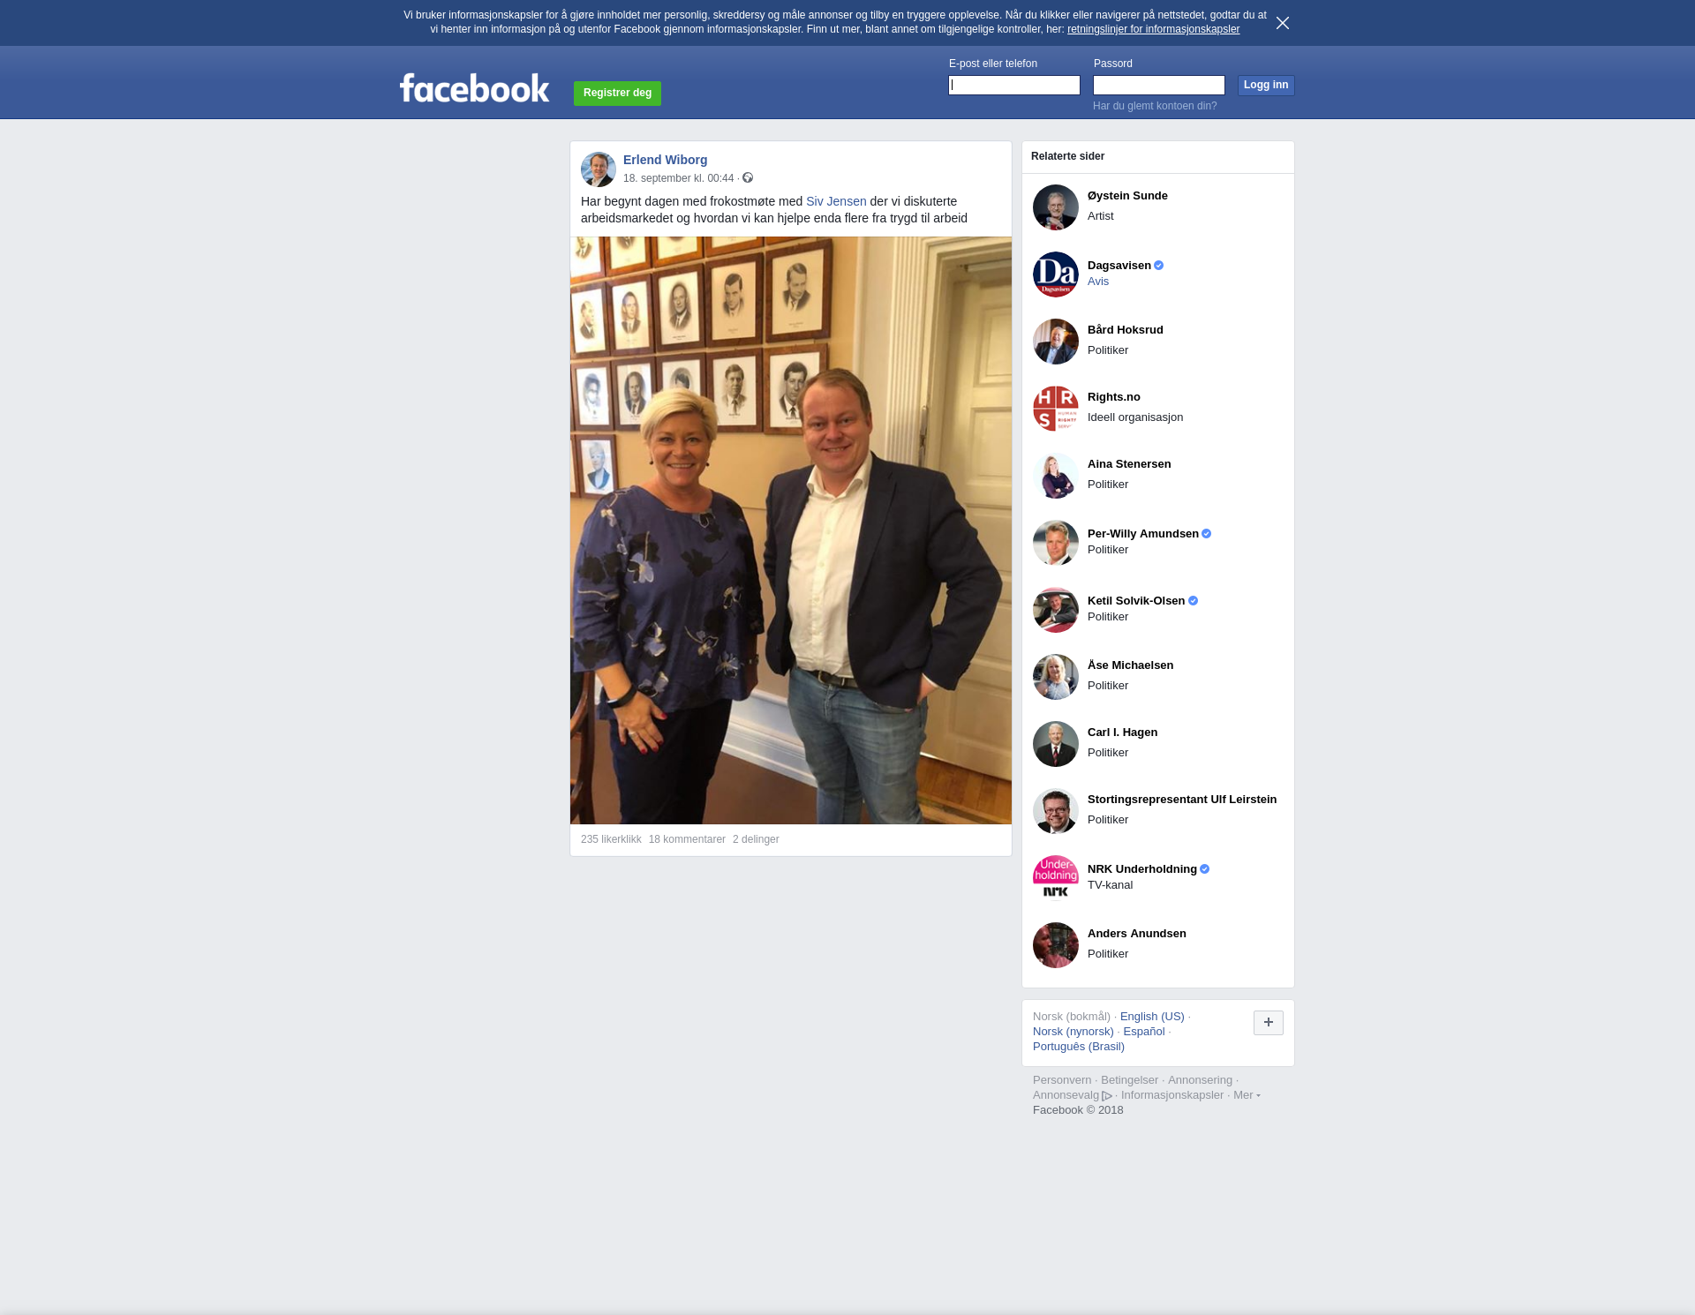Switch language to English (US)
Screen dimensions: 1695x1315
point(1152,1017)
